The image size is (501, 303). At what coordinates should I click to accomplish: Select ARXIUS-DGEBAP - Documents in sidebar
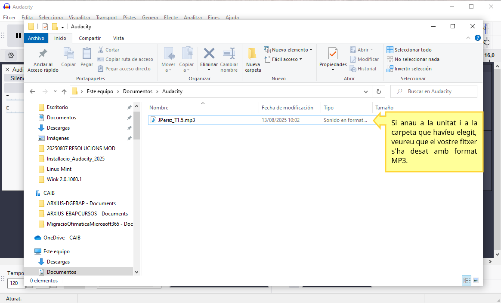[x=81, y=203]
